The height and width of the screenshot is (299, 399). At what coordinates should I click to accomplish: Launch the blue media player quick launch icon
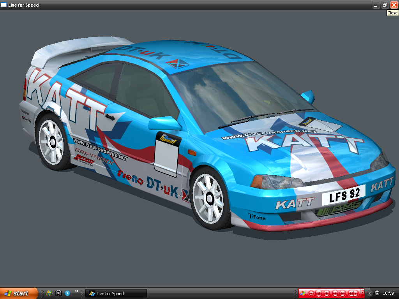[x=67, y=293]
